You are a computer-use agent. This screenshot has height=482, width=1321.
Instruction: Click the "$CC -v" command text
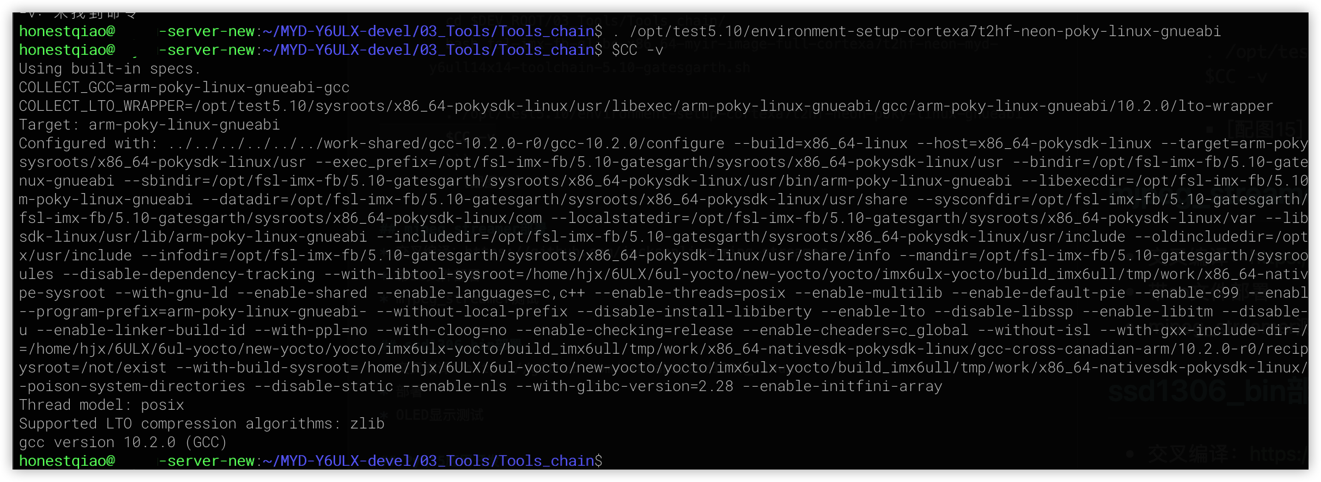638,50
